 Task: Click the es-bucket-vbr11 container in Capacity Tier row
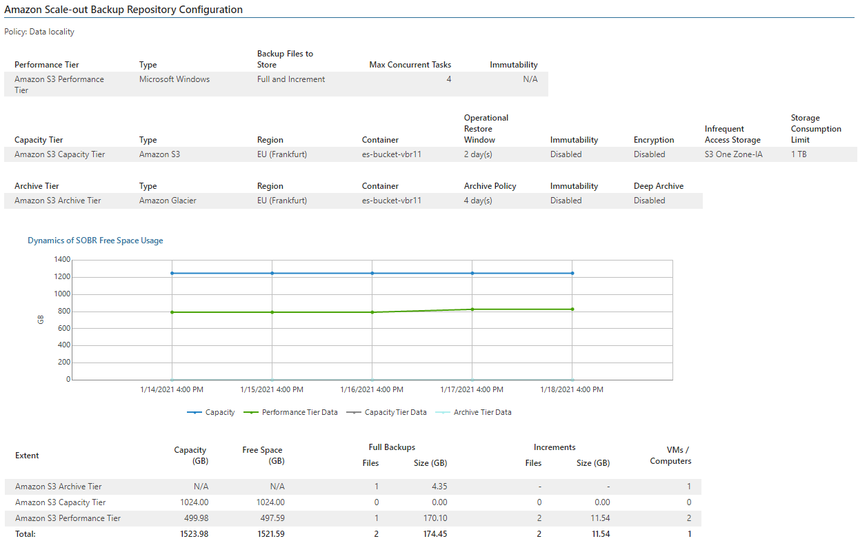pyautogui.click(x=391, y=154)
